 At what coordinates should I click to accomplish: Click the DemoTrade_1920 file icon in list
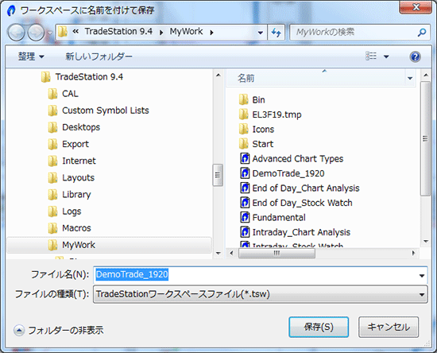tap(245, 173)
